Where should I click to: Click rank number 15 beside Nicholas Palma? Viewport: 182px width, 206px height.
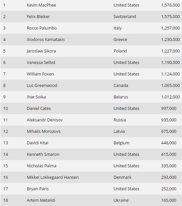(6, 166)
